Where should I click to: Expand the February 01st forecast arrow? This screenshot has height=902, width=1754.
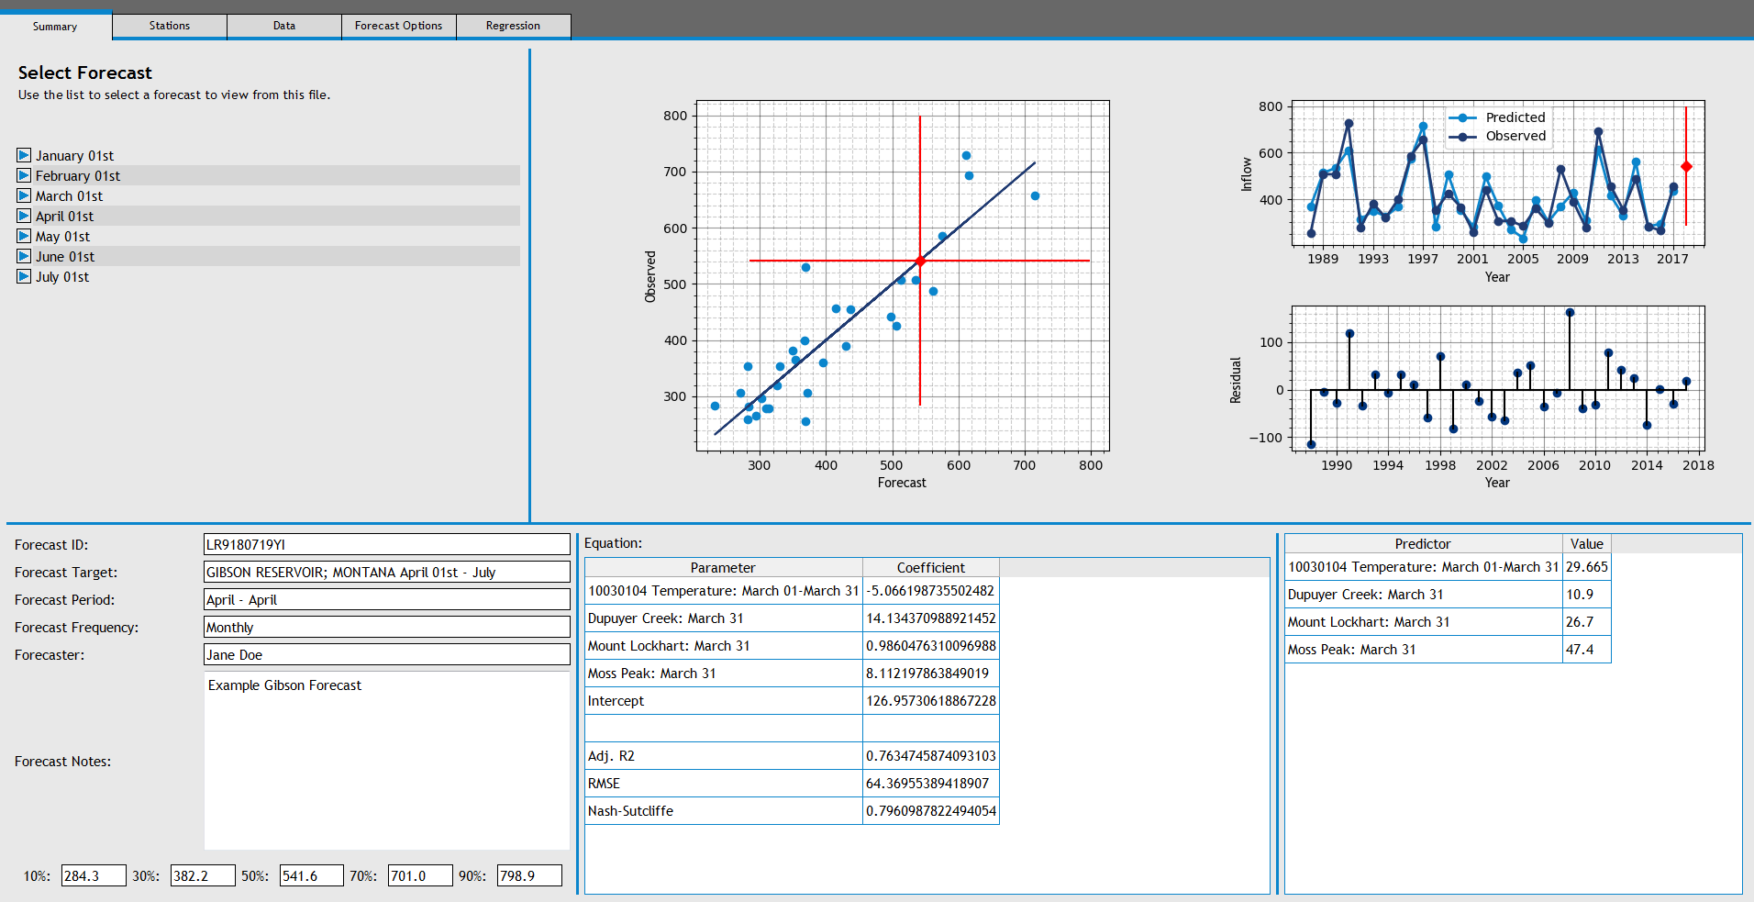click(24, 175)
